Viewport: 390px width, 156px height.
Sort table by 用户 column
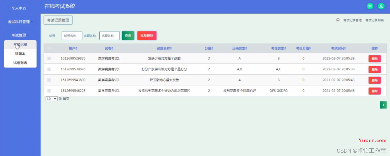point(73,49)
